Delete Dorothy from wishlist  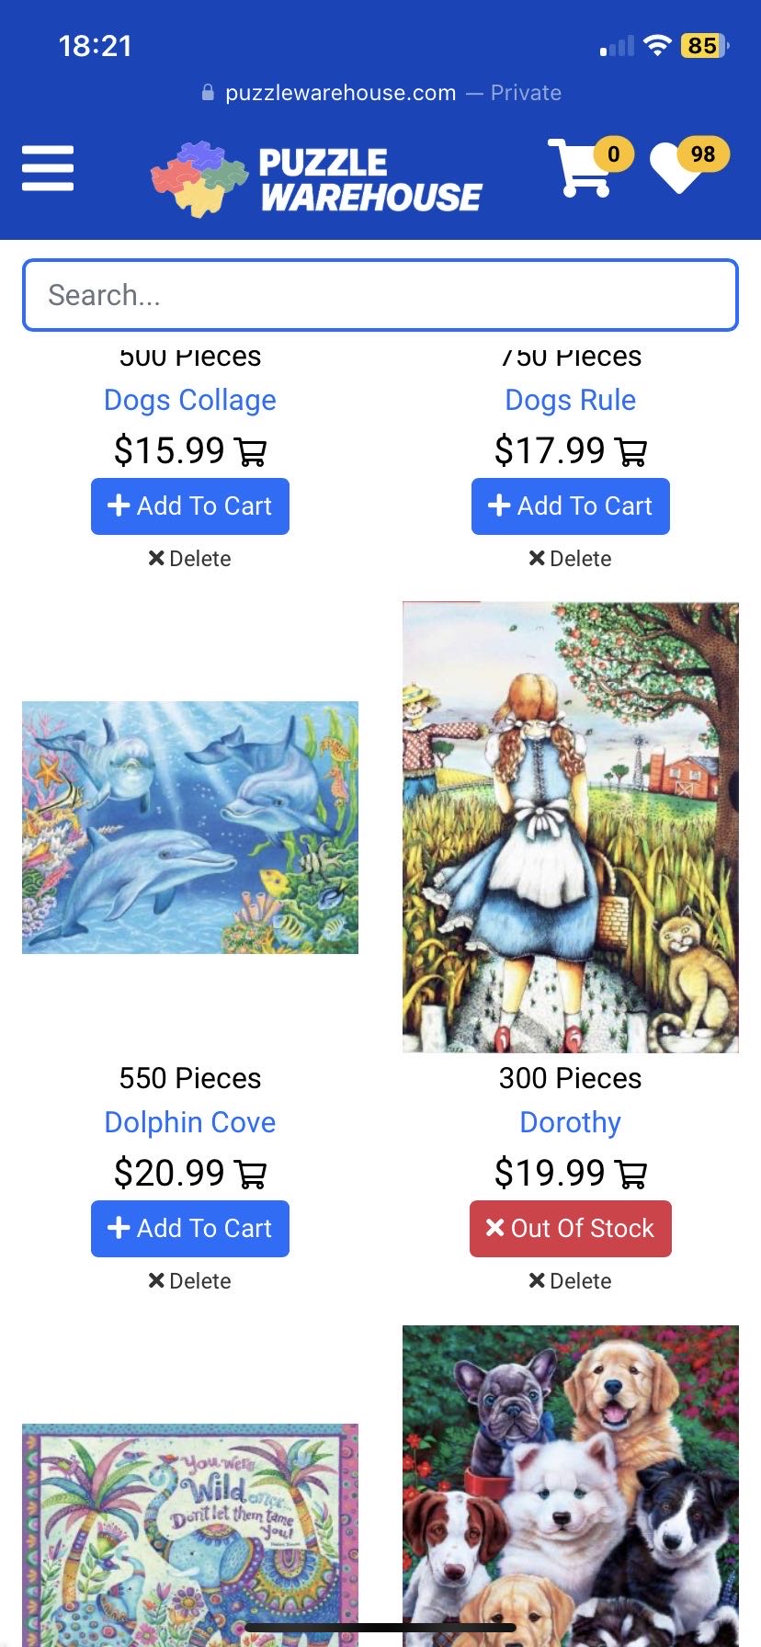[571, 1281]
